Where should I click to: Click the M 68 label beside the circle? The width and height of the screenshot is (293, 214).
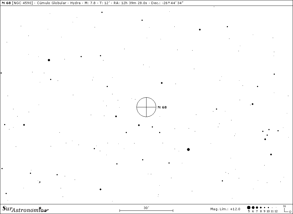(162, 107)
